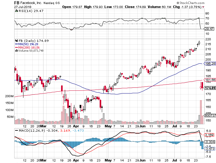The height and width of the screenshot is (163, 216).
Task: Click the MA(50) price label 196.28
Action: [210, 63]
